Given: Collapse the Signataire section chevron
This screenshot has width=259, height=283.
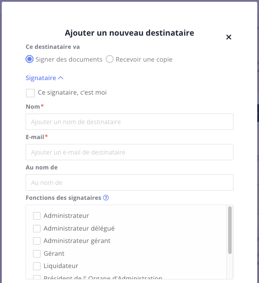Looking at the screenshot, I should point(61,78).
